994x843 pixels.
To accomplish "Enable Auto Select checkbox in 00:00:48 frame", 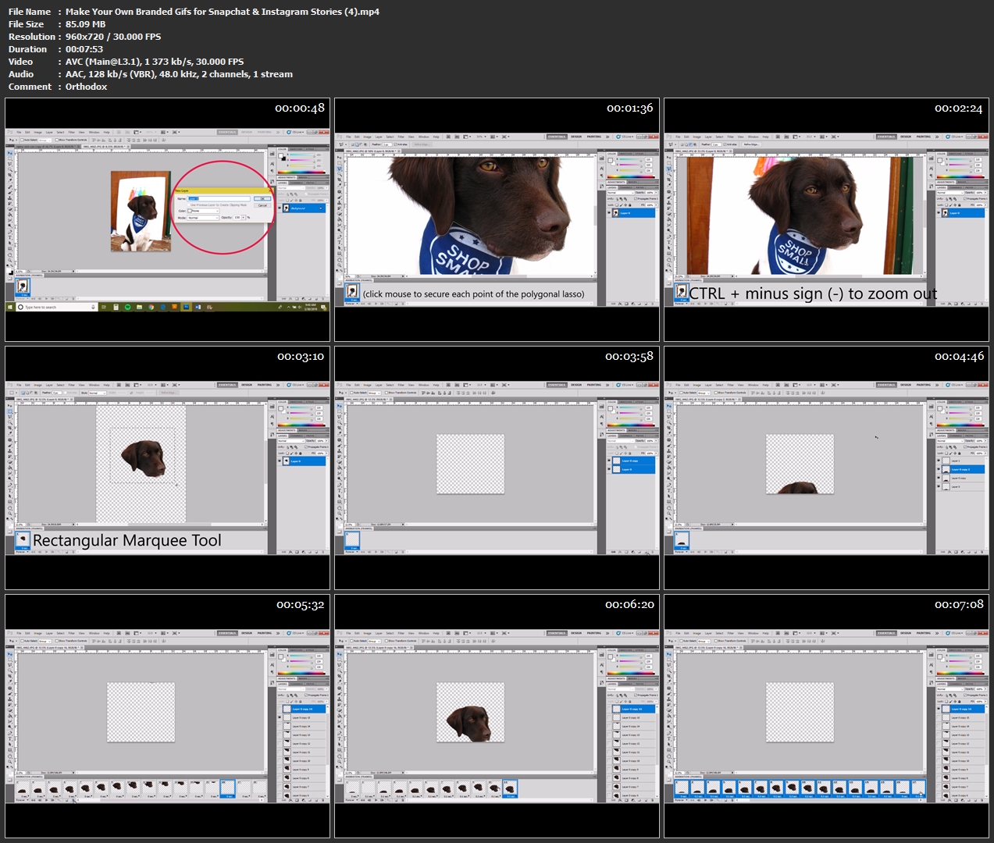I will point(22,140).
